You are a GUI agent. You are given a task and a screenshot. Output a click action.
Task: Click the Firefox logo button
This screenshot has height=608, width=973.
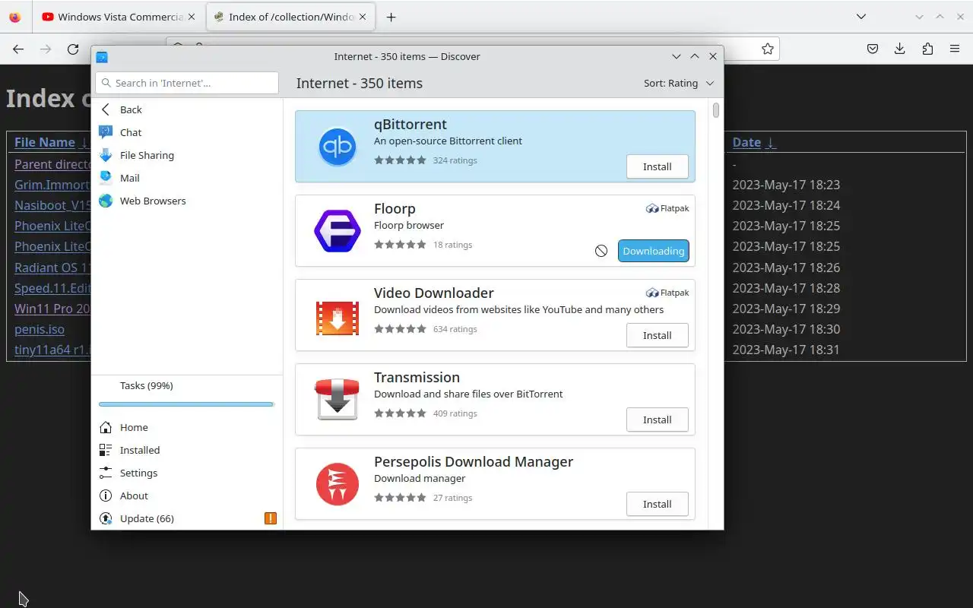point(15,17)
